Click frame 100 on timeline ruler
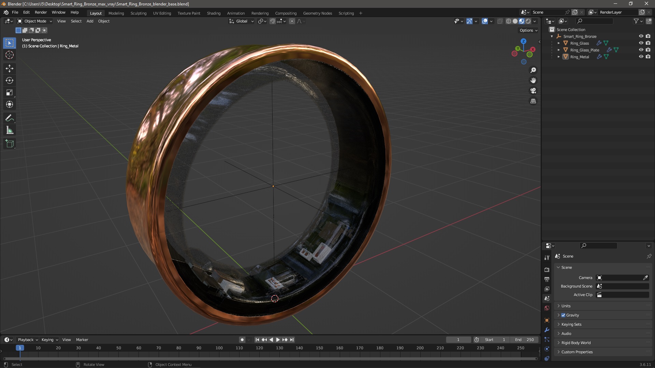This screenshot has height=368, width=655. [219, 348]
